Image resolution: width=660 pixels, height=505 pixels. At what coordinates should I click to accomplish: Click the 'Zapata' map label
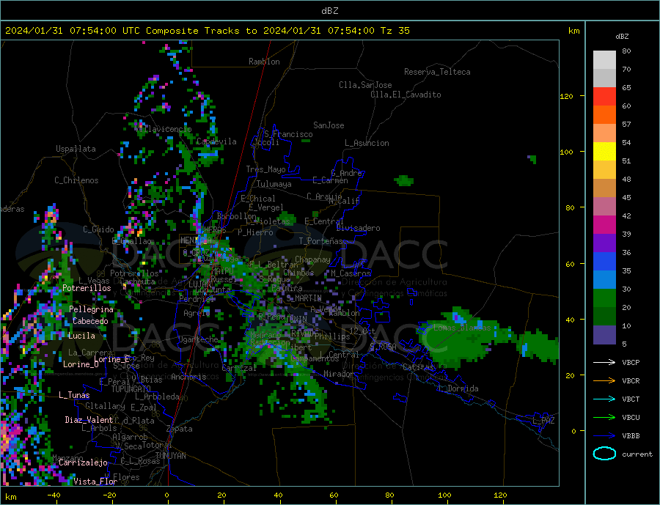pos(180,430)
